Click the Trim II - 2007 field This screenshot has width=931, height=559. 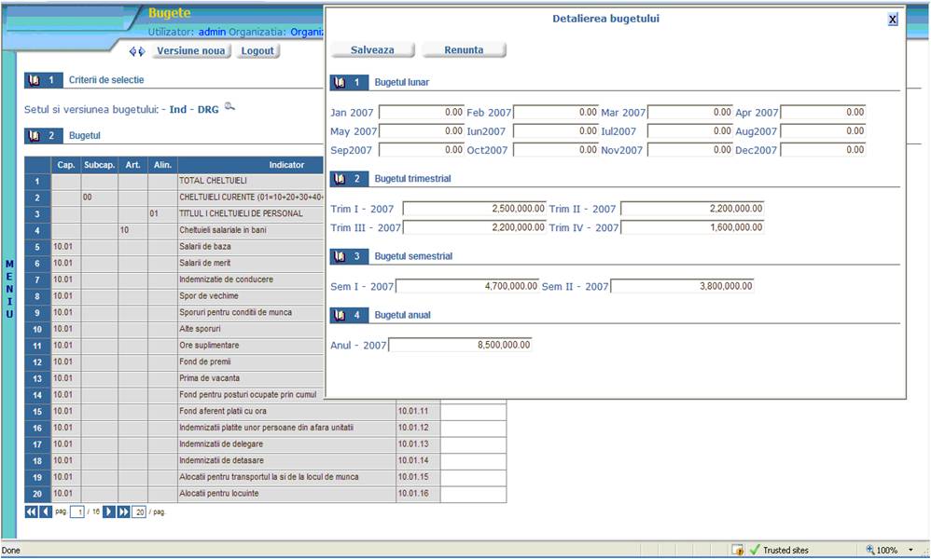click(x=692, y=209)
